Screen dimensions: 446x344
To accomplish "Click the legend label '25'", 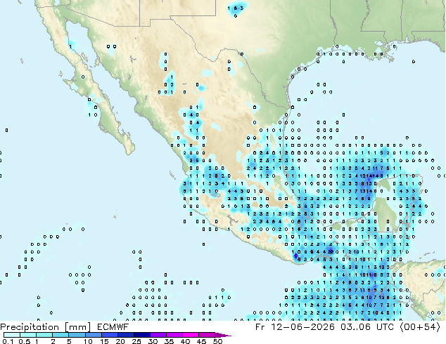I will pyautogui.click(x=136, y=341).
